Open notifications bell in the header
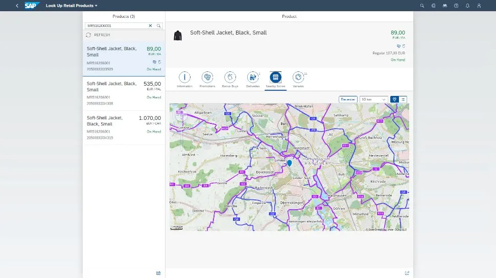 click(467, 6)
